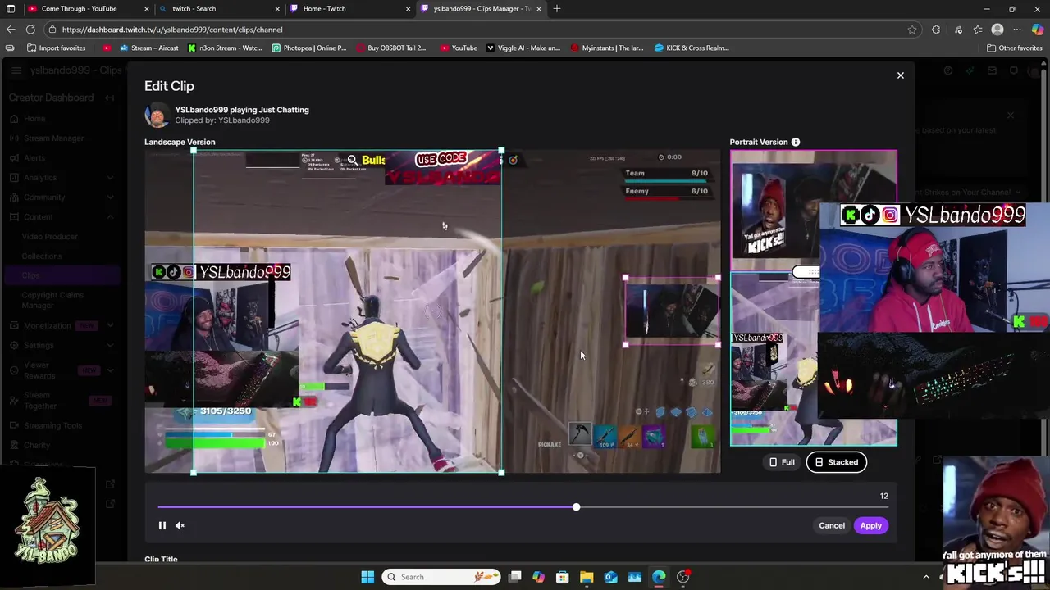Select the yslbando999 Clips Manager tab
1050x590 pixels.
482,8
